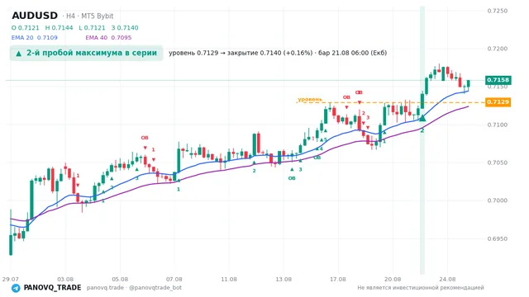Click the red OB label near 05.08
This screenshot has height=297, width=529.
(x=145, y=138)
